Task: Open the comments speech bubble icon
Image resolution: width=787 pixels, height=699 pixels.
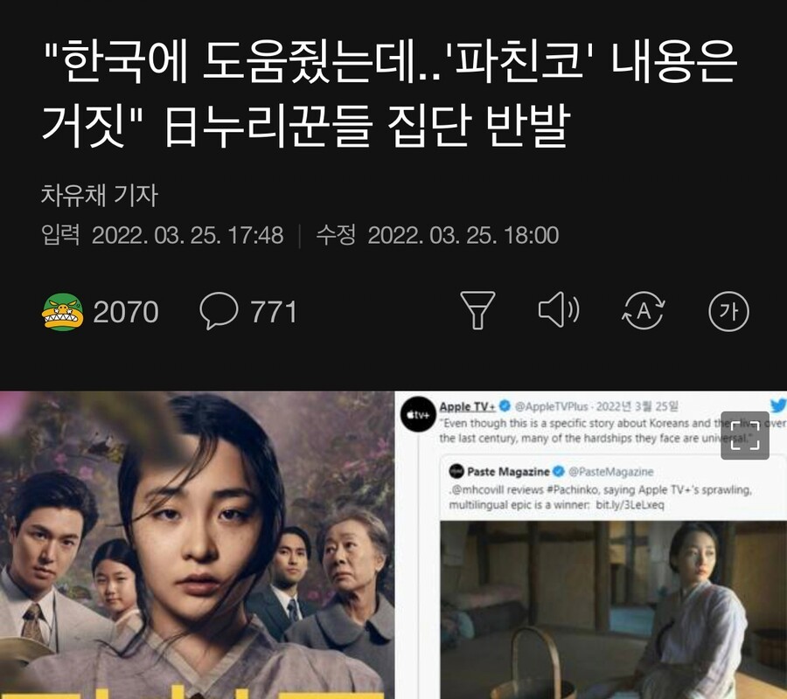Action: 219,311
